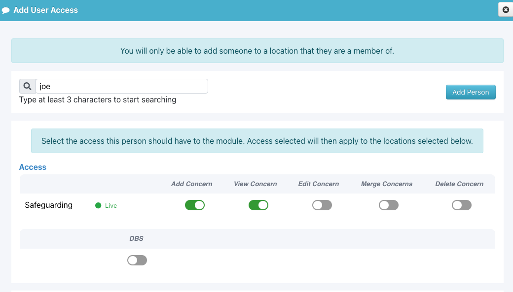Click the magnifying glass search icon

point(28,86)
